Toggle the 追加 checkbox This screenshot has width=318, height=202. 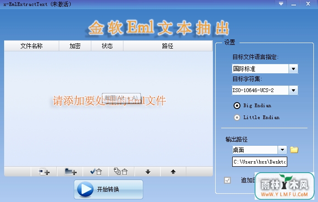pos(227,180)
